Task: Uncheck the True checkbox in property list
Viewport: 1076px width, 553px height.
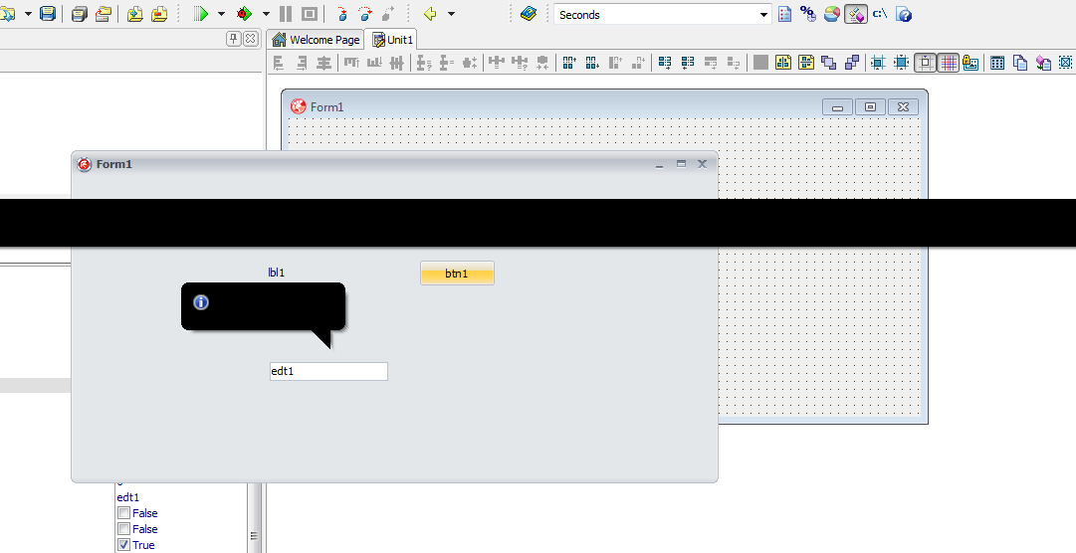Action: 123,545
